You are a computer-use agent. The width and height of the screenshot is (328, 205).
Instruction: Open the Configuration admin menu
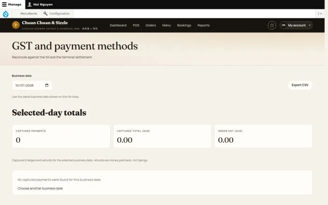coord(57,14)
